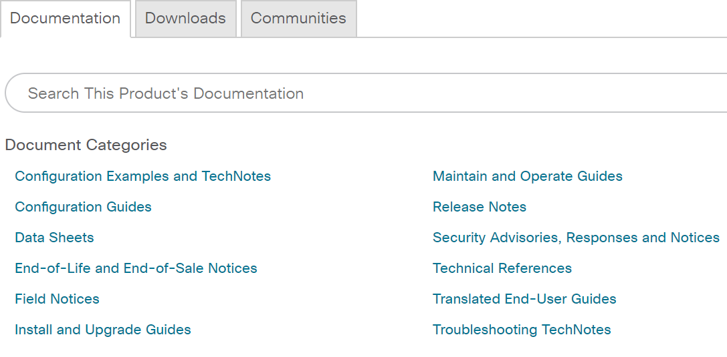Open the Data Sheets link
This screenshot has height=357, width=727.
[x=54, y=238]
